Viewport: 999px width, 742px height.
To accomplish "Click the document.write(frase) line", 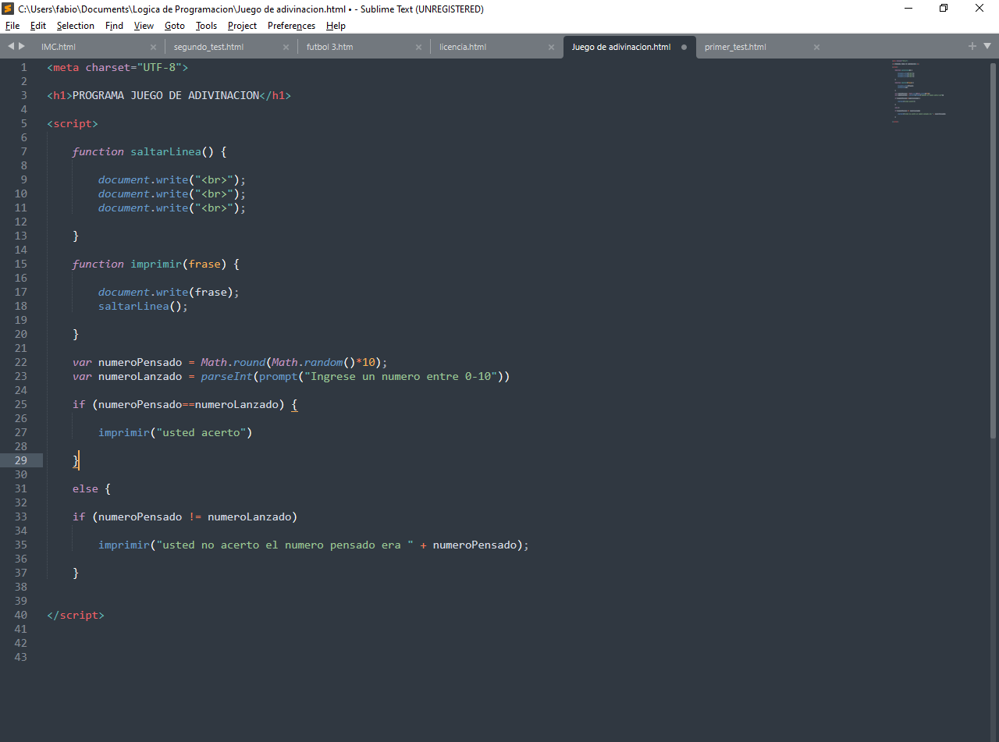I will pyautogui.click(x=169, y=292).
